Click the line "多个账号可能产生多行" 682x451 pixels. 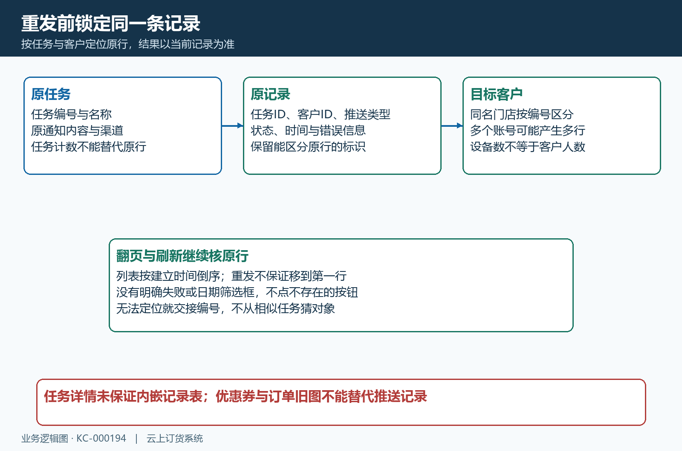click(x=528, y=130)
